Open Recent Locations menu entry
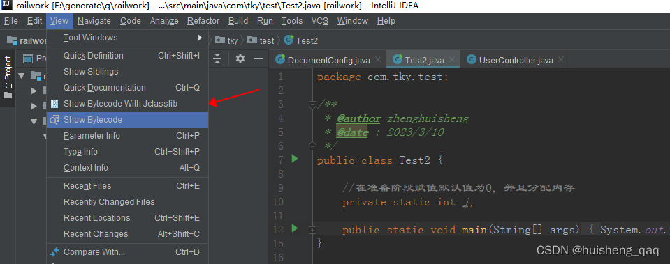Image resolution: width=670 pixels, height=264 pixels. 127,218
